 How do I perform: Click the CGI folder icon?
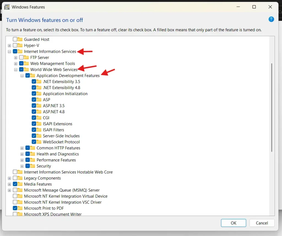point(39,118)
